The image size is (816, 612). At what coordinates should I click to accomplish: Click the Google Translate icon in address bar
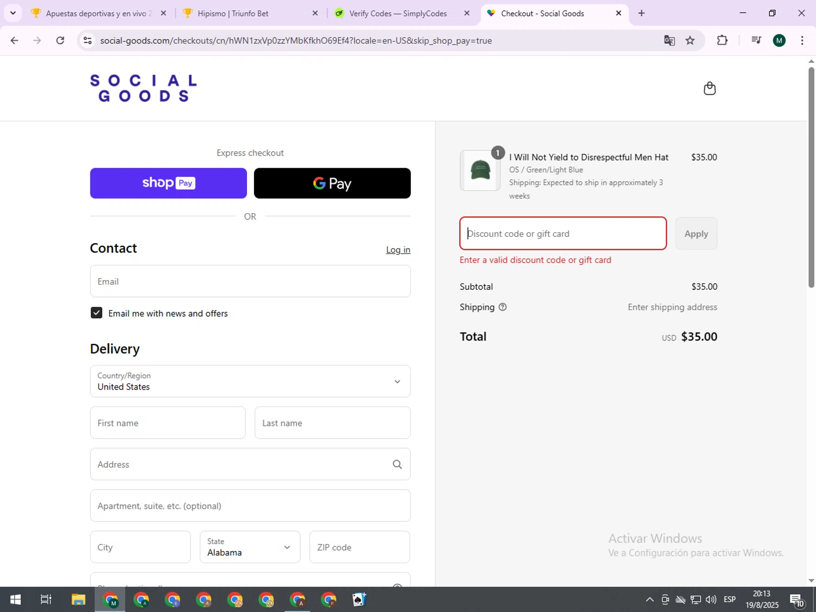coord(669,40)
